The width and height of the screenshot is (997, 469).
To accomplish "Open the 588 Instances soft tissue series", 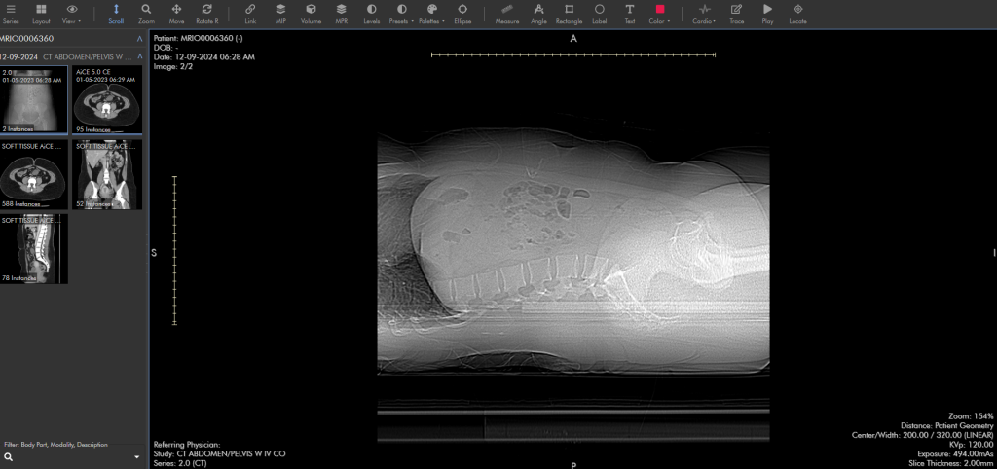I will pos(34,175).
